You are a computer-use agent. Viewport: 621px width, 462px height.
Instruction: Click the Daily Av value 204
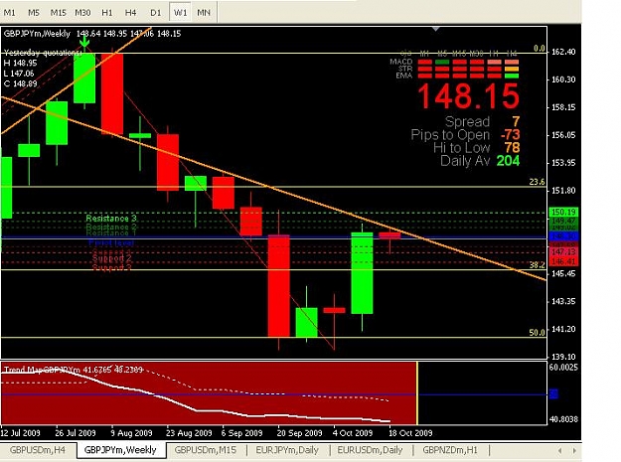508,161
